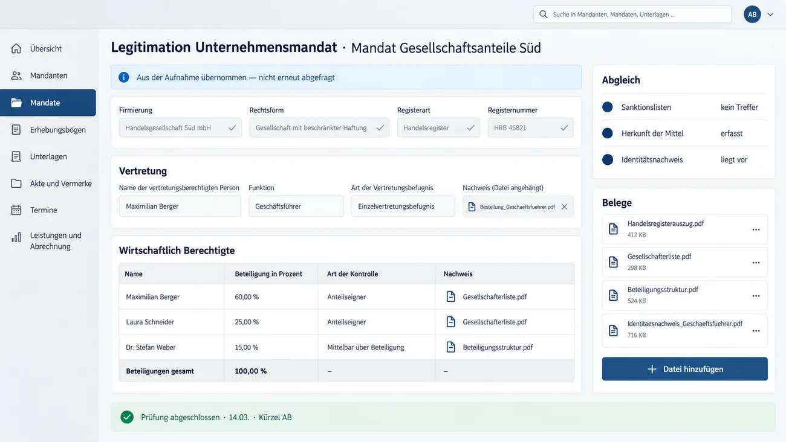Click the Beteiligung in Prozent column header
786x442 pixels.
point(268,274)
